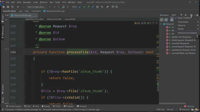The image size is (200, 112).
Task: Expand the Resize submenu
Action: pyautogui.click(x=186, y=29)
